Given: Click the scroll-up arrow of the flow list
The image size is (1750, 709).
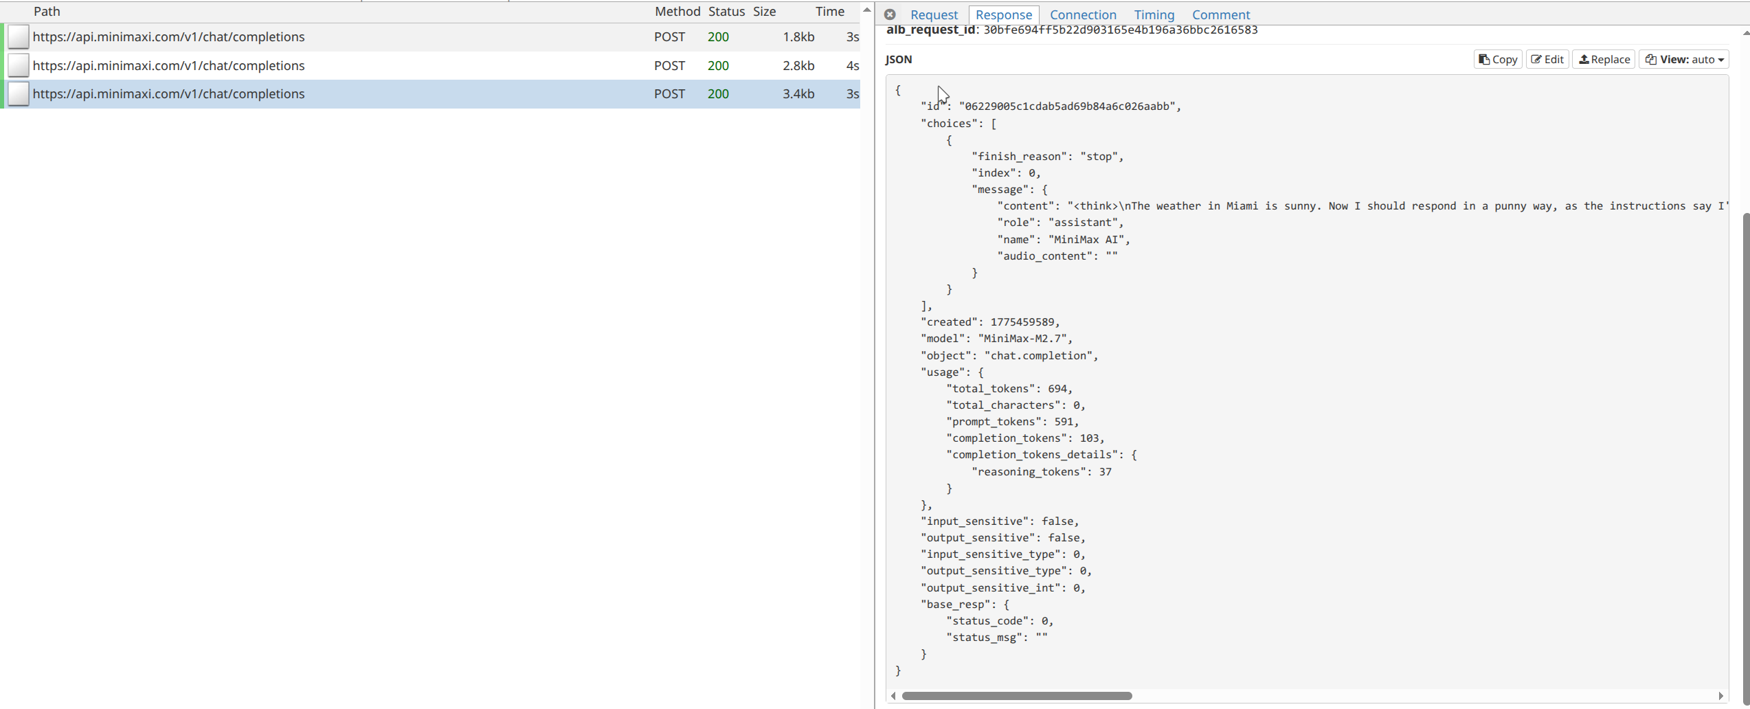Looking at the screenshot, I should 867,10.
